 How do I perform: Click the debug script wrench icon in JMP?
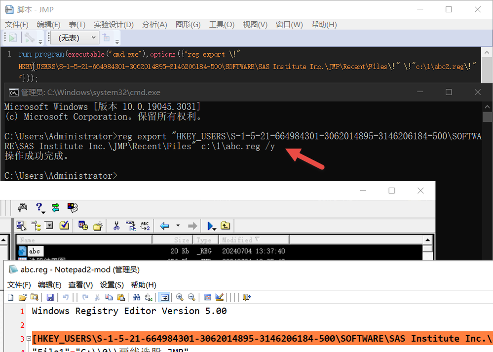(29, 38)
